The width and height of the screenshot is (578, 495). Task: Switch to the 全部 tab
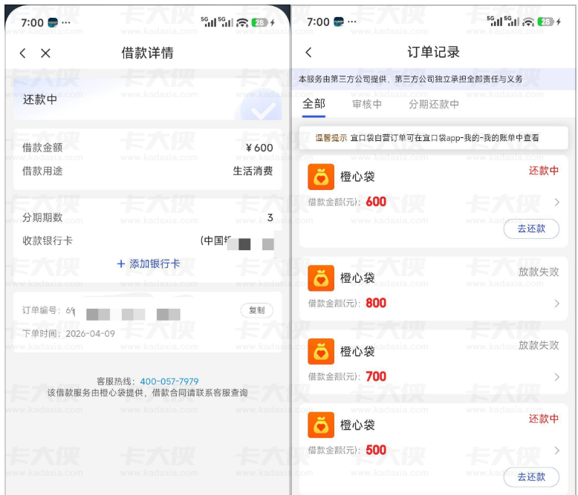pos(314,104)
